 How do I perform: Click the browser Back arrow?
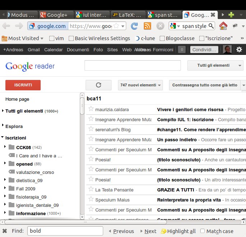pyautogui.click(x=6, y=26)
